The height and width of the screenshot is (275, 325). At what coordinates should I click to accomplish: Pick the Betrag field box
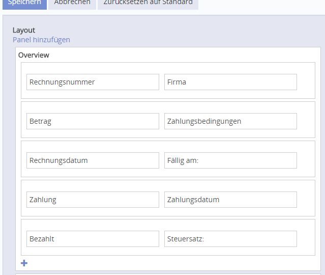(93, 121)
